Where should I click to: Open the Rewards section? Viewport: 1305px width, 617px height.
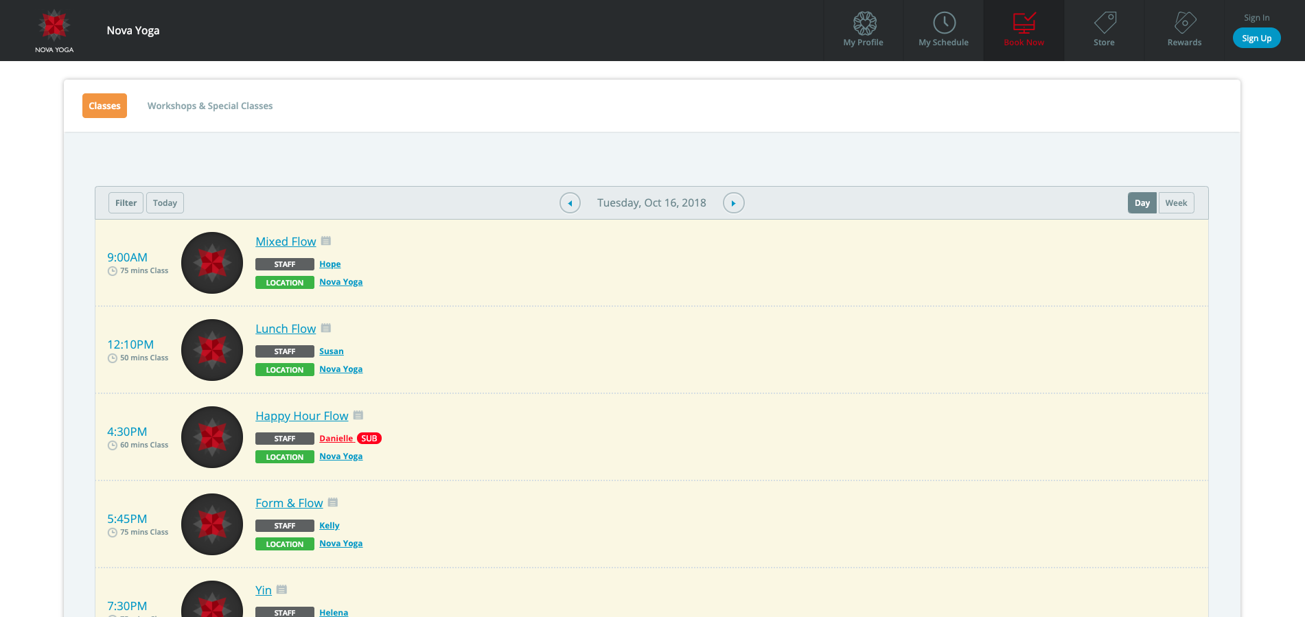coord(1185,30)
